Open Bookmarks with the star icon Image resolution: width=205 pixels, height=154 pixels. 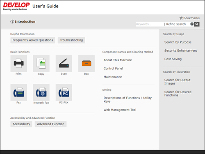point(189,18)
